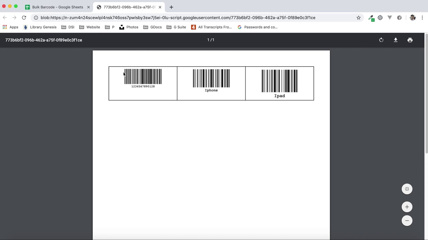Screen dimensions: 428x240
Task: Click the 1234567890128 number text
Action: (143, 86)
